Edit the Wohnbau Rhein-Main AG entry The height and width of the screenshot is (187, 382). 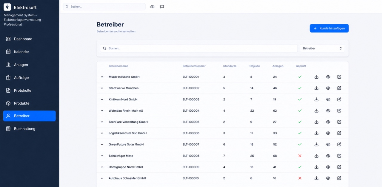[339, 111]
